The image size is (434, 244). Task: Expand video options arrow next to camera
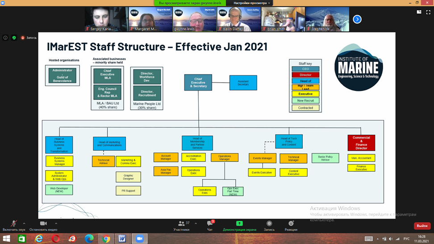(x=56, y=223)
